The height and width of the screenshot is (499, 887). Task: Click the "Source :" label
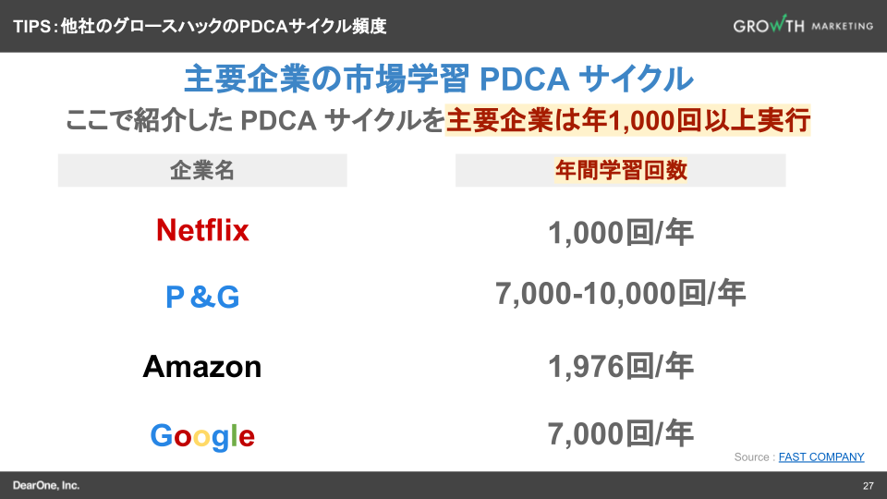click(x=755, y=456)
